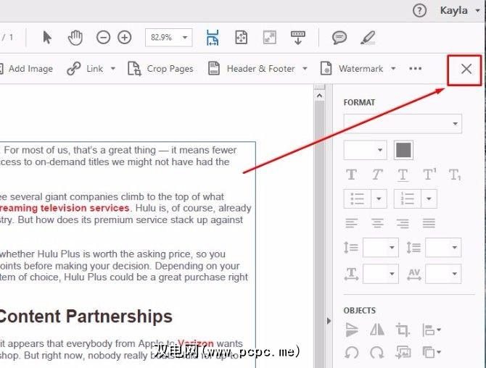Screen dimensions: 486x368
Task: Click the Link tool button
Action: 85,69
